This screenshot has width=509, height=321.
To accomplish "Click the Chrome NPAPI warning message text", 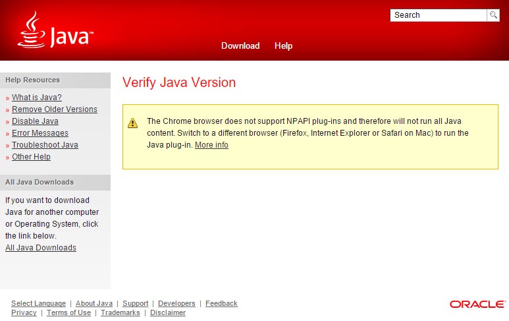I will click(308, 133).
